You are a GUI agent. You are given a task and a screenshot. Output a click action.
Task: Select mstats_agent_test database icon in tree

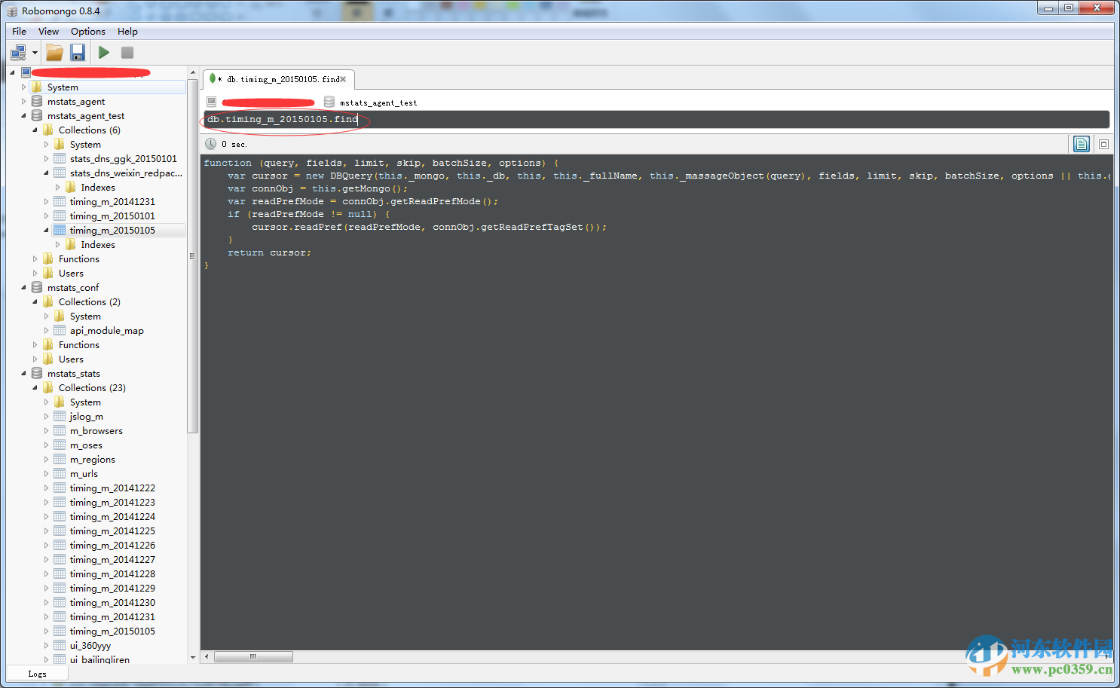pos(37,116)
